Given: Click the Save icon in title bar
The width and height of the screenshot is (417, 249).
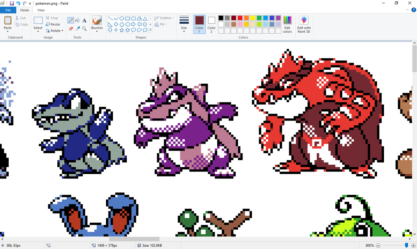Looking at the screenshot, I should [12, 3].
